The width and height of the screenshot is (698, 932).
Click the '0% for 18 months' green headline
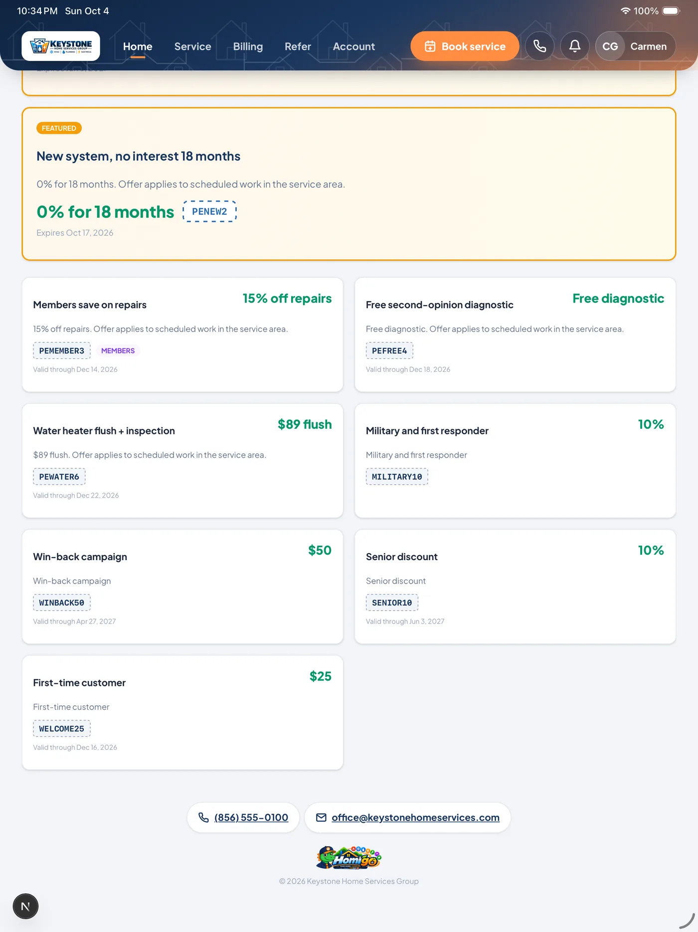click(x=106, y=212)
